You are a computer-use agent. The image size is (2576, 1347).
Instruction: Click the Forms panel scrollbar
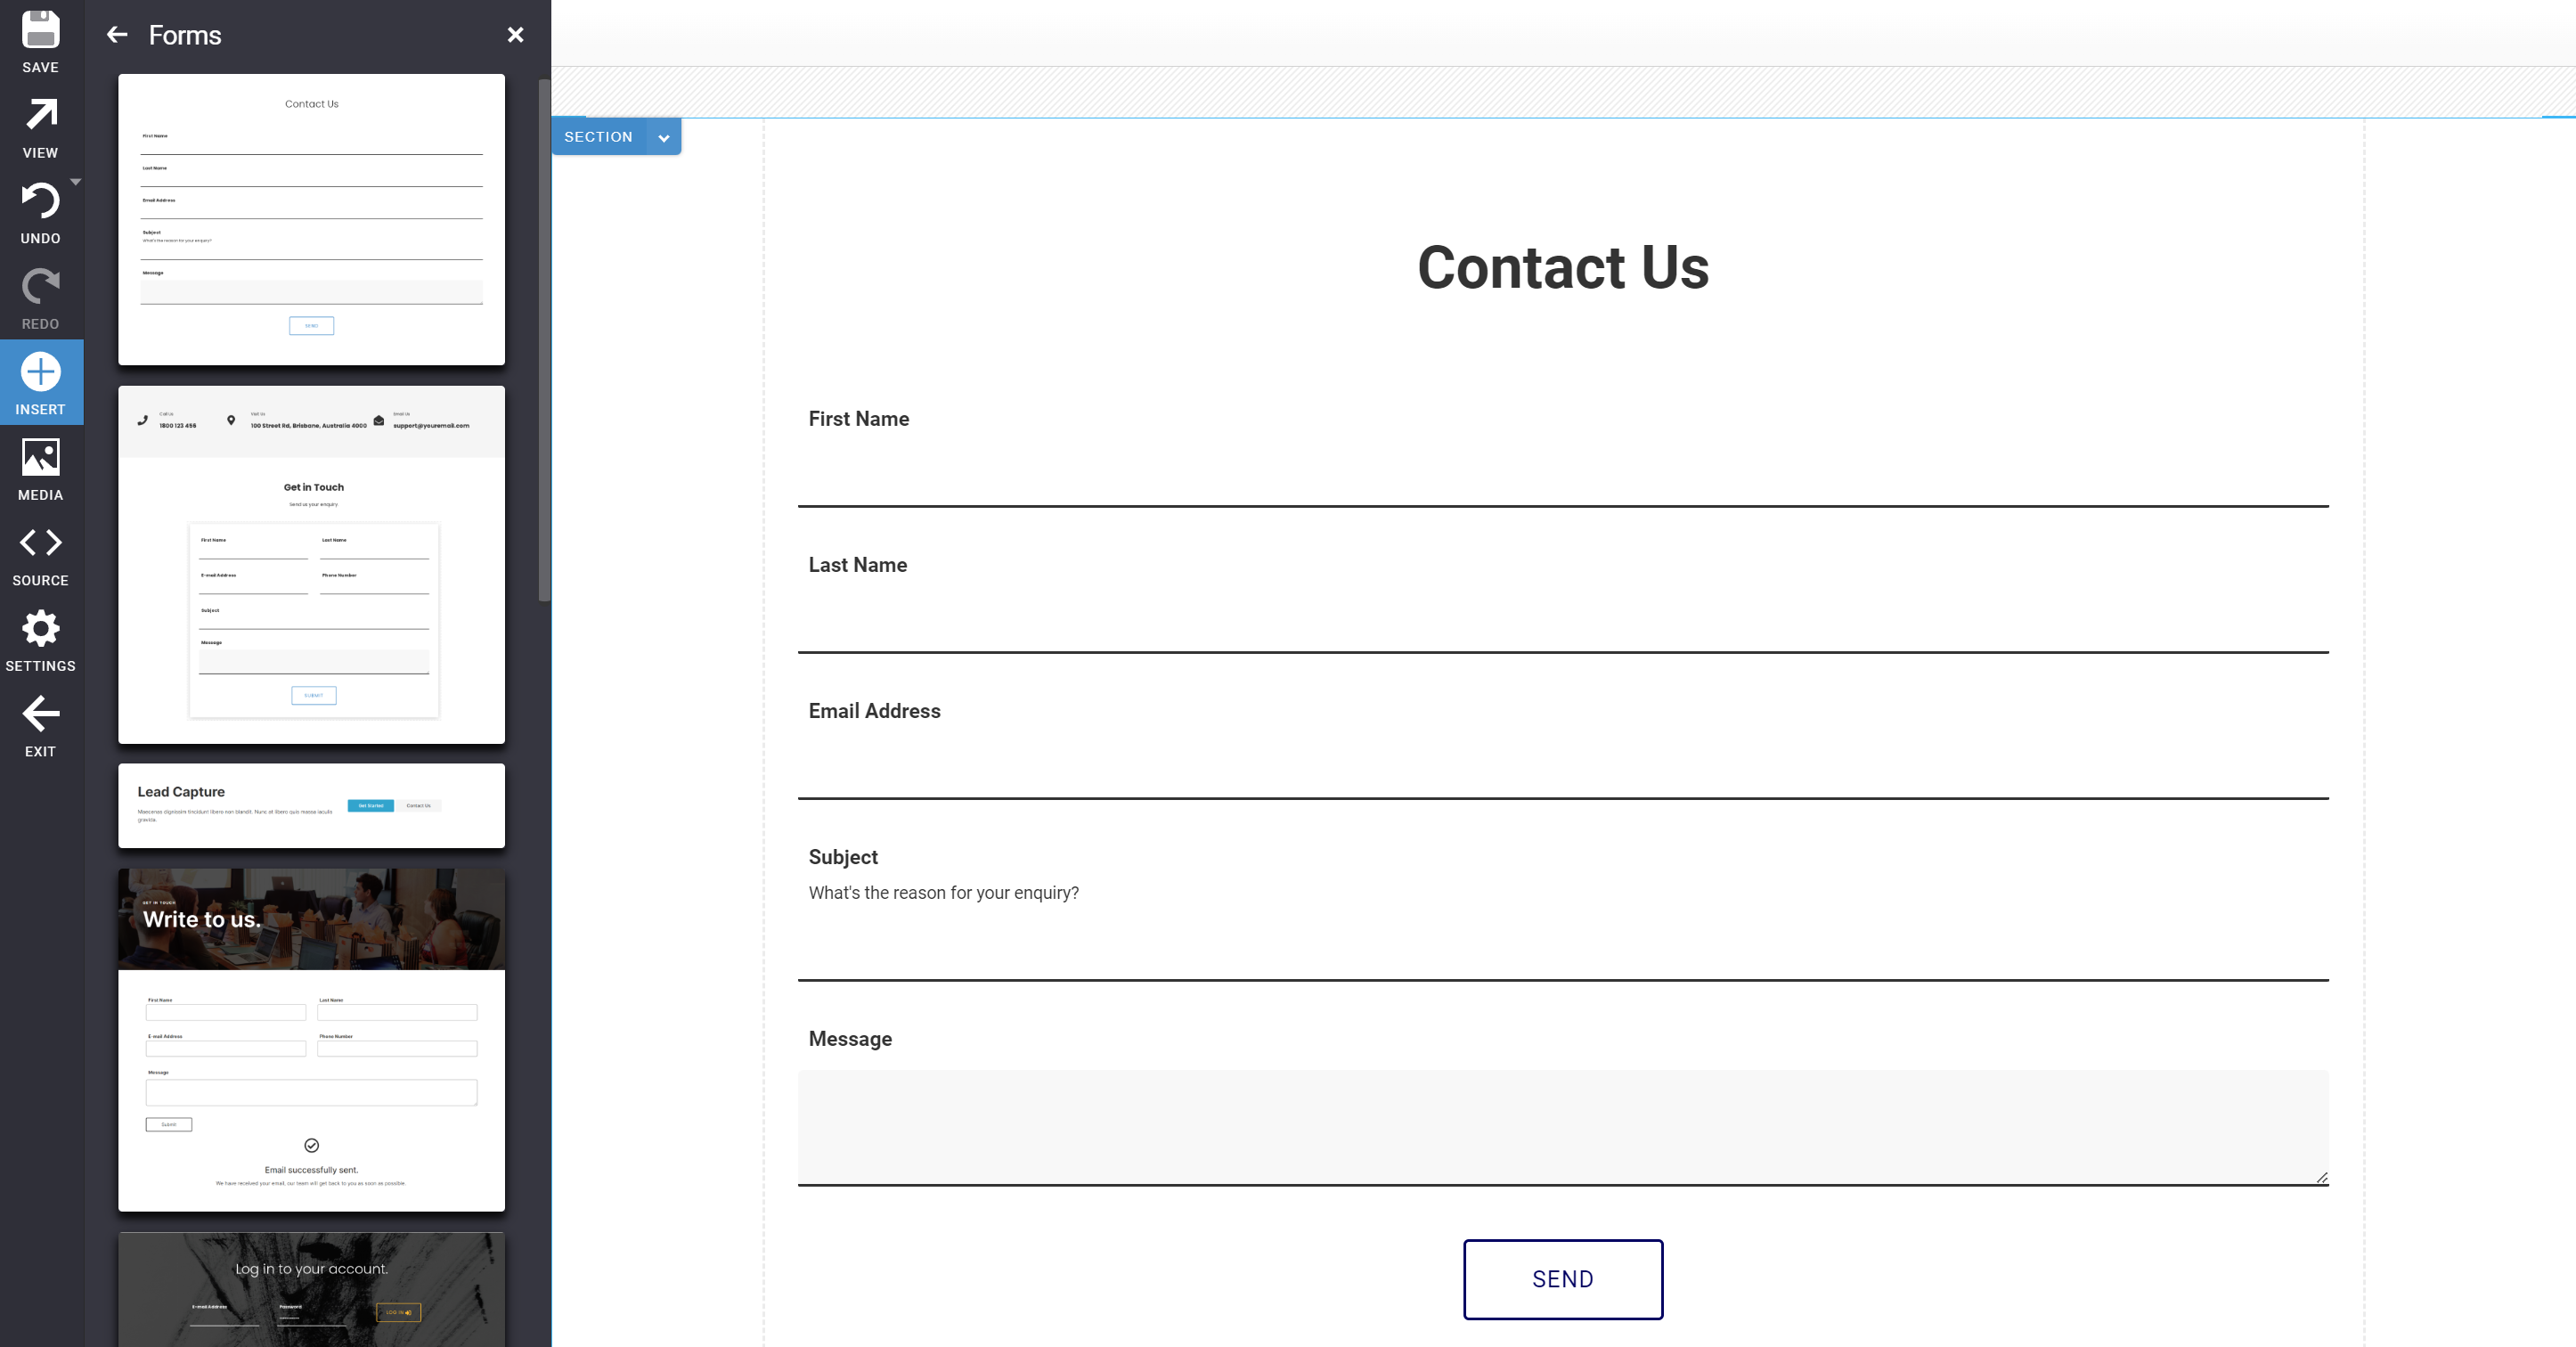(x=544, y=340)
